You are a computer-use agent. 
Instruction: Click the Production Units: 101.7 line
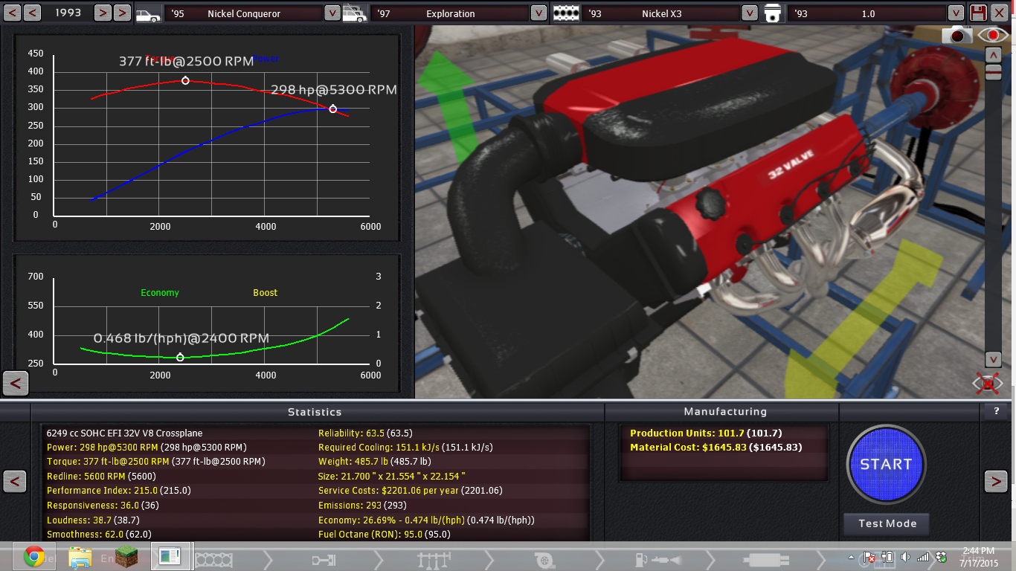click(x=706, y=433)
